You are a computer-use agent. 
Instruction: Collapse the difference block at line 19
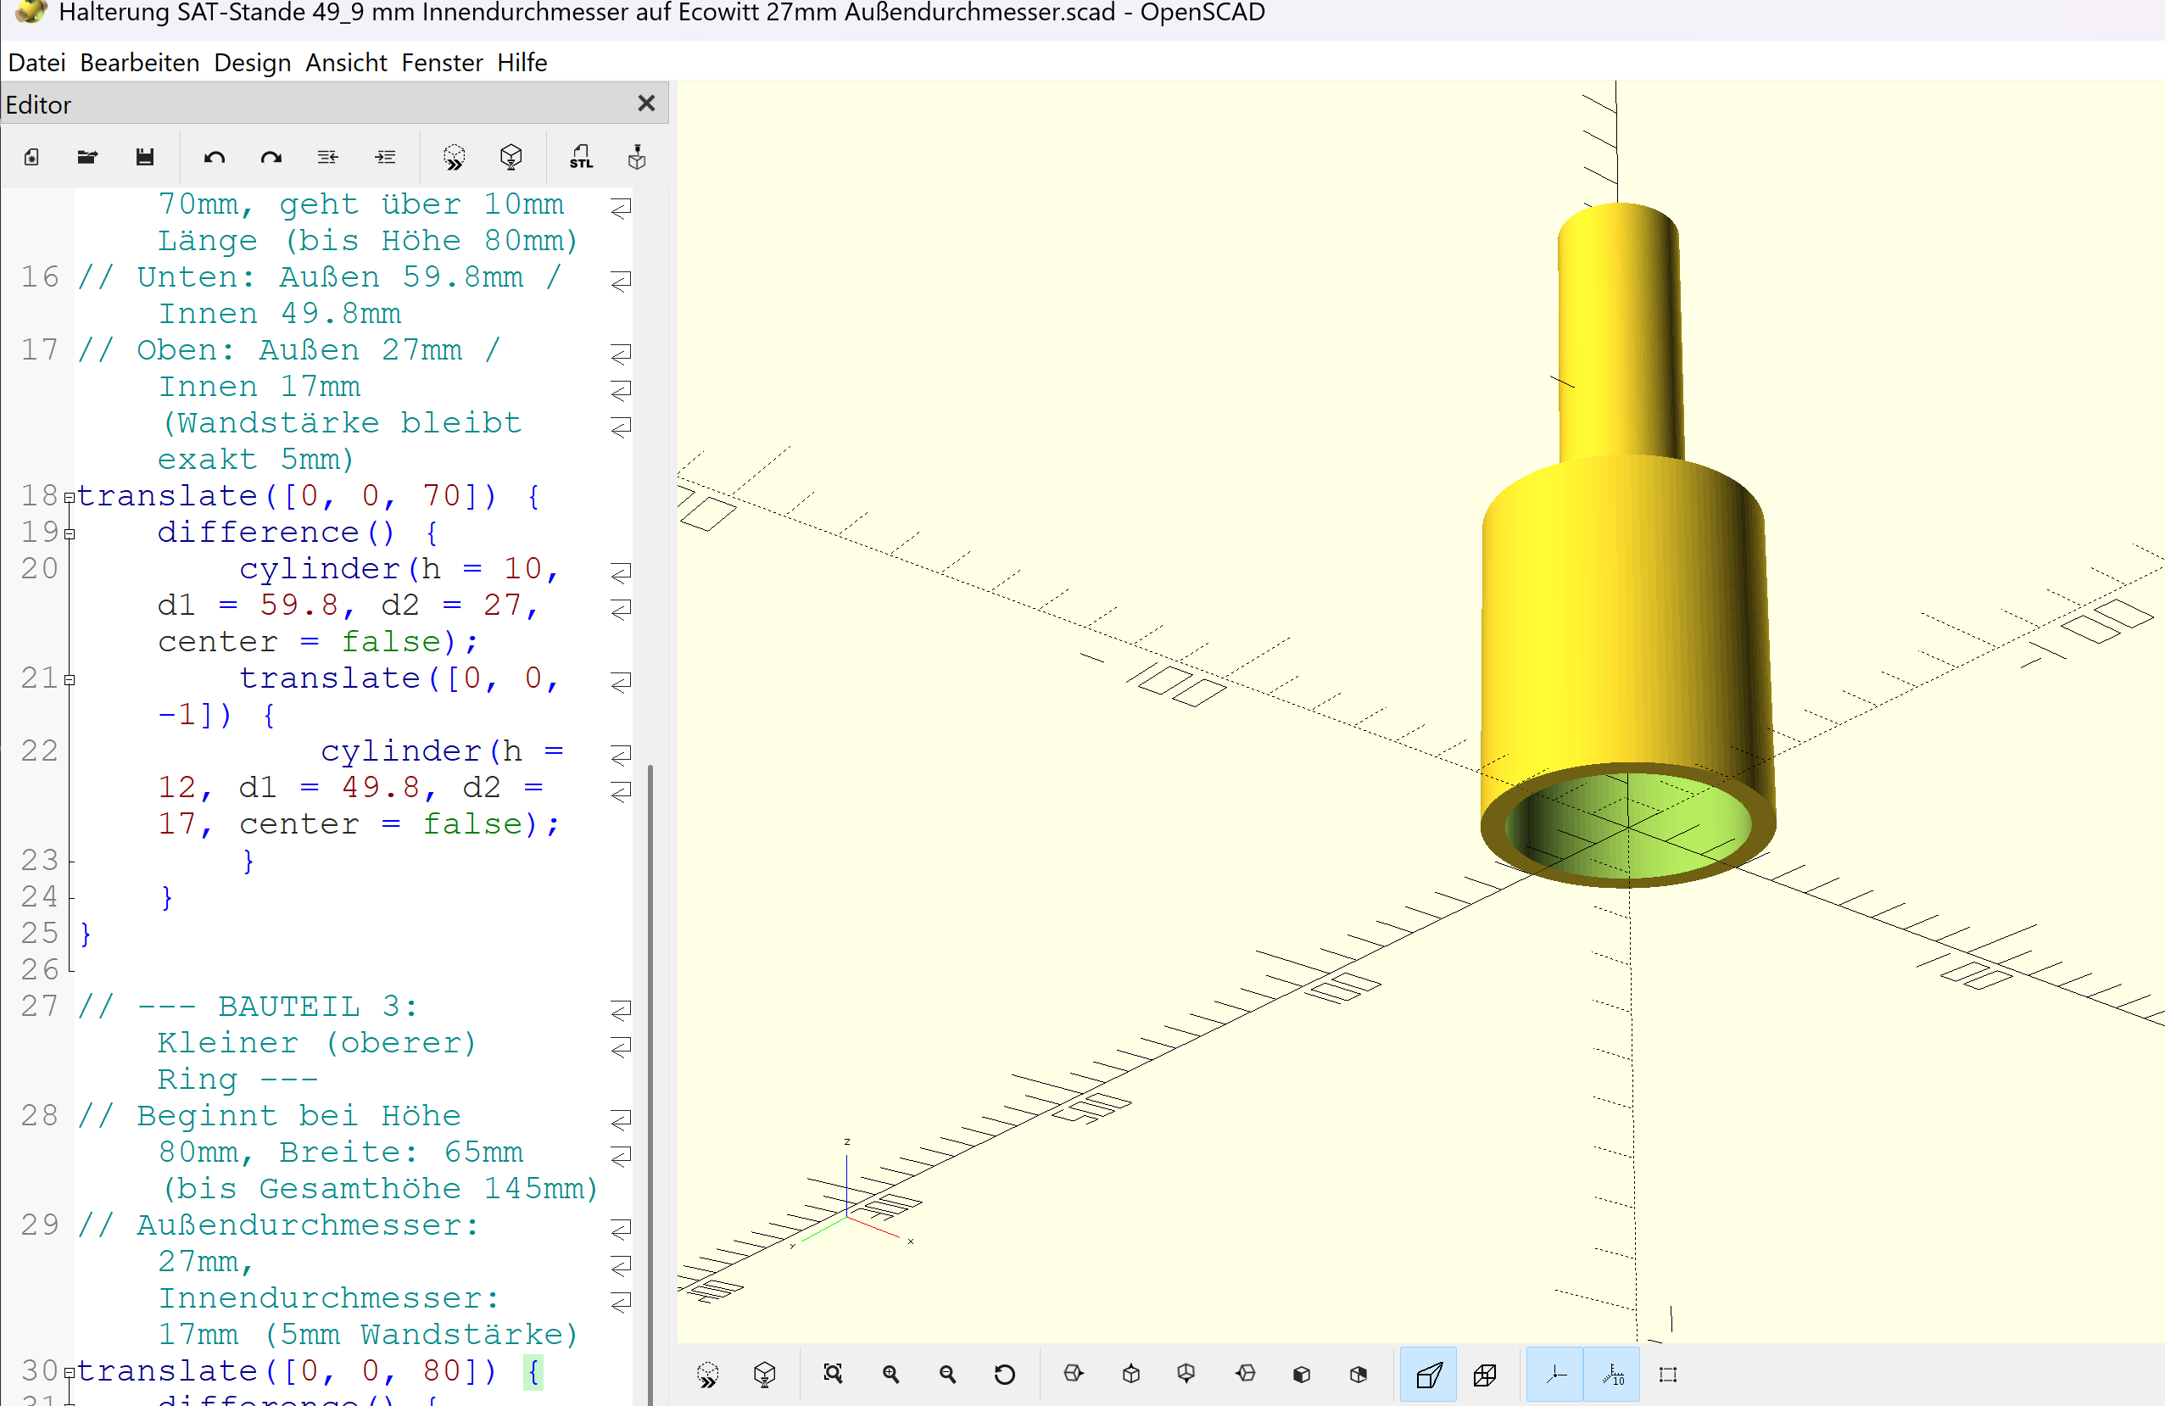[x=70, y=534]
